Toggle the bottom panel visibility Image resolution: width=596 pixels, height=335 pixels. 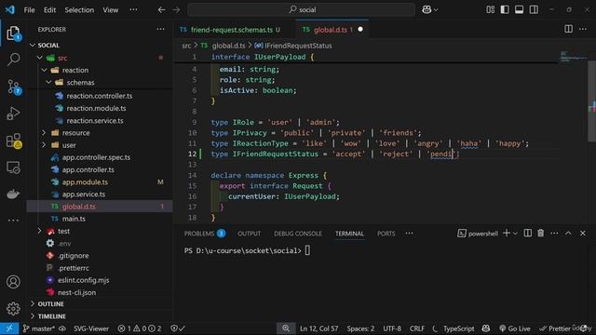pyautogui.click(x=520, y=10)
